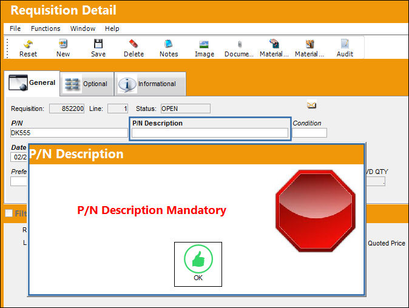Open the Functions menu
This screenshot has height=308, width=409.
pyautogui.click(x=46, y=28)
